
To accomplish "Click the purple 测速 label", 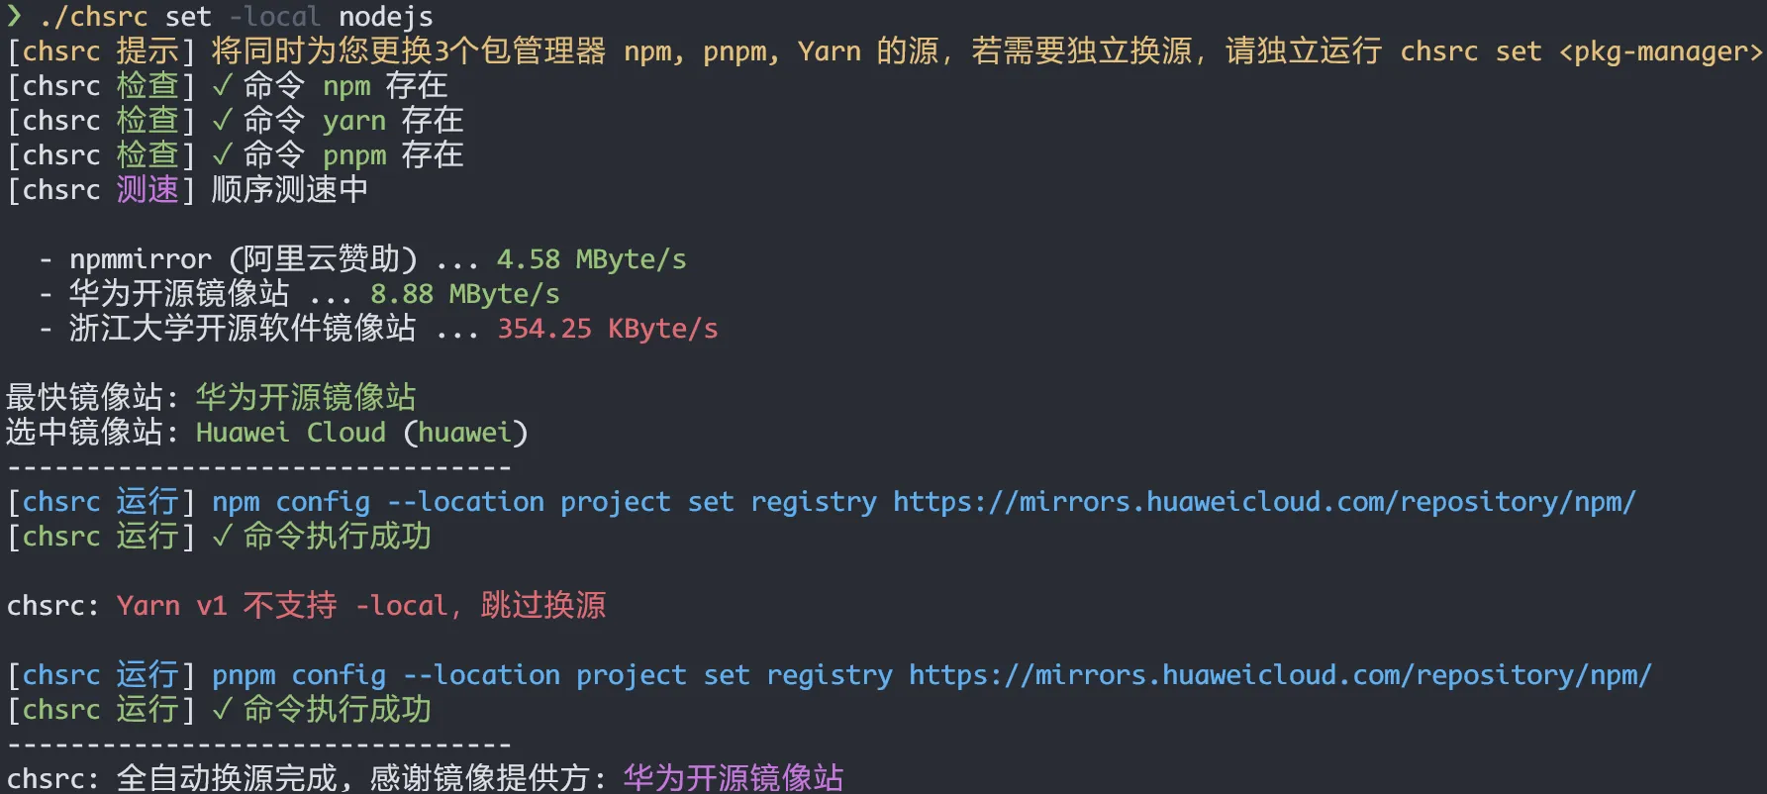I will [x=147, y=190].
